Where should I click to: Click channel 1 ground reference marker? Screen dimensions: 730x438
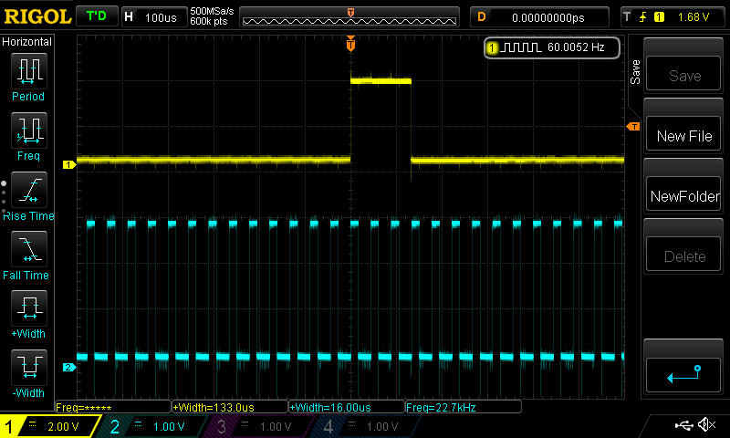pyautogui.click(x=69, y=164)
